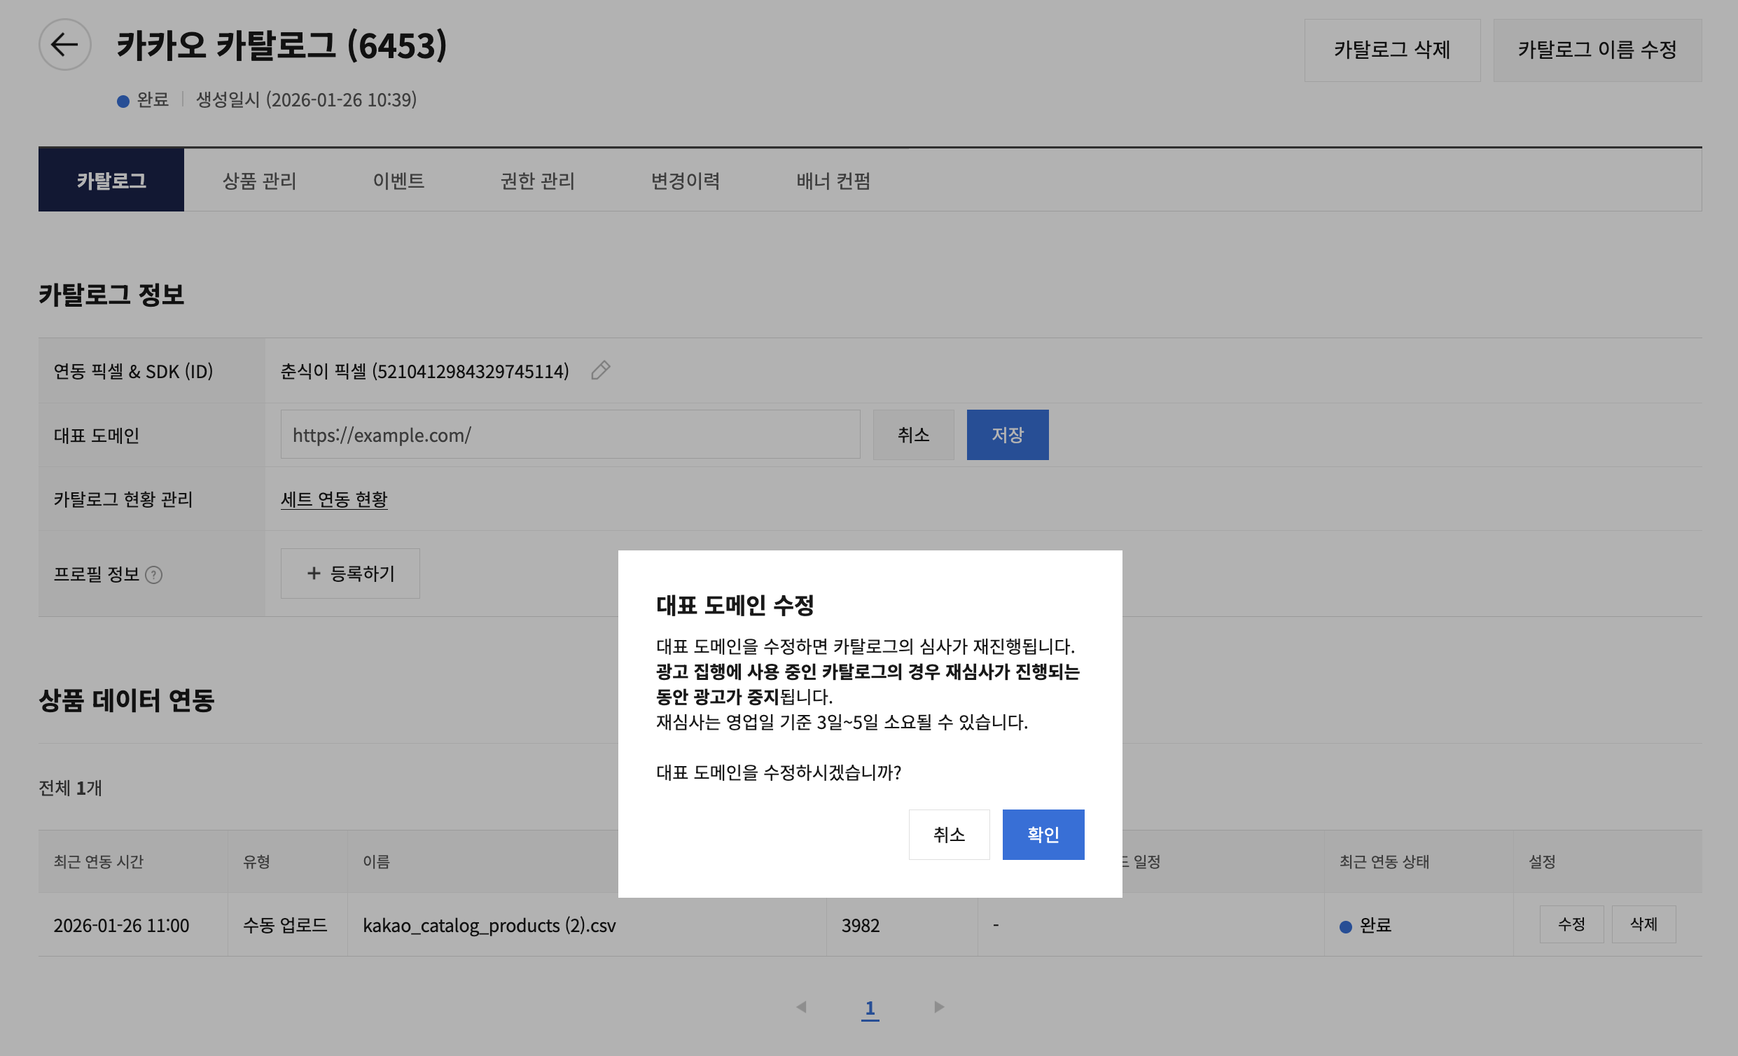Cancel the dialog with 취소 button
Image resolution: width=1738 pixels, height=1056 pixels.
click(949, 835)
